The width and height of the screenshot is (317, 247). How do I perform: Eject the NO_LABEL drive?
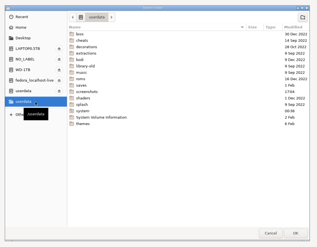point(59,59)
